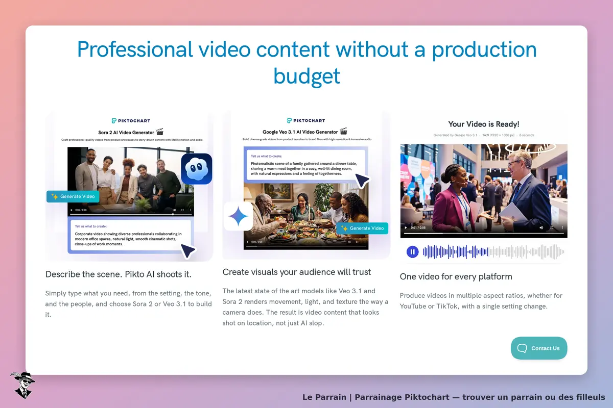Viewport: 613px width, 408px height.
Task: Click the Photorealistic family dinner prompt box
Action: tap(306, 164)
